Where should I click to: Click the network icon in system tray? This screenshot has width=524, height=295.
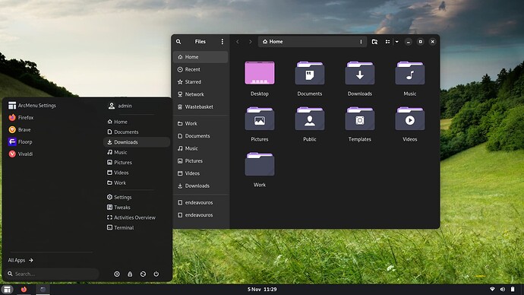pos(492,290)
